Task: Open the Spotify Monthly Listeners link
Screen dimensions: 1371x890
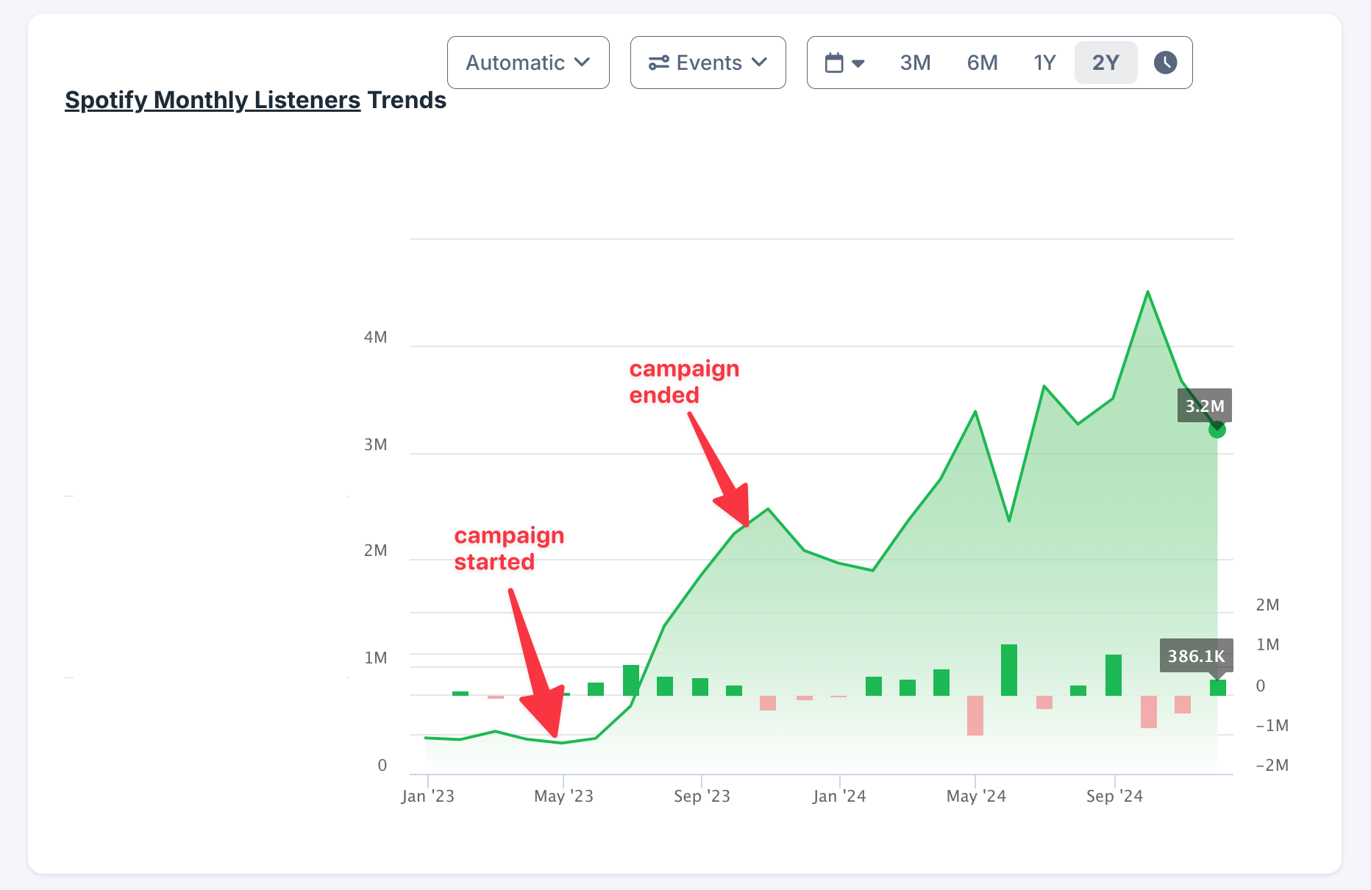Action: [x=213, y=100]
